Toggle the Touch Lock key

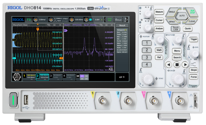(x=175, y=28)
